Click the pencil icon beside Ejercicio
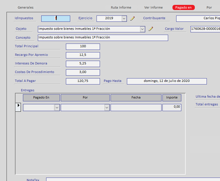The image size is (220, 181). 133,18
